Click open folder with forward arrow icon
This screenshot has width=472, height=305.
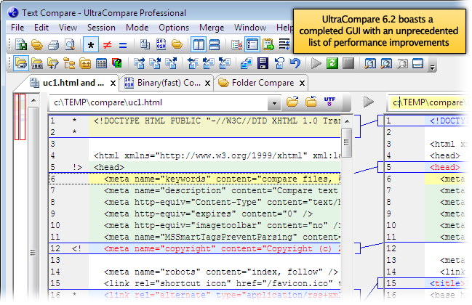pos(292,102)
